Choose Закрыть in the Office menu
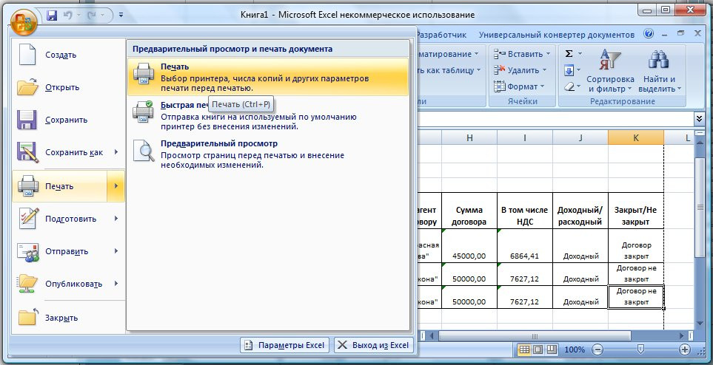713x365 pixels. point(69,318)
